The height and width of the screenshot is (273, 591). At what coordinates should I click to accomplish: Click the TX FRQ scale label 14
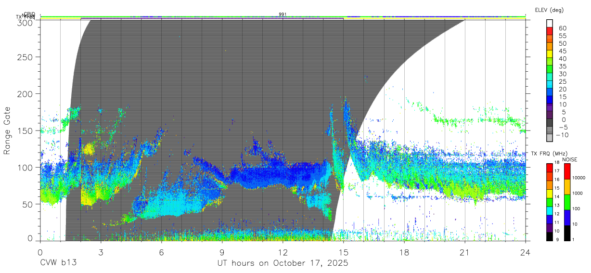(557, 196)
